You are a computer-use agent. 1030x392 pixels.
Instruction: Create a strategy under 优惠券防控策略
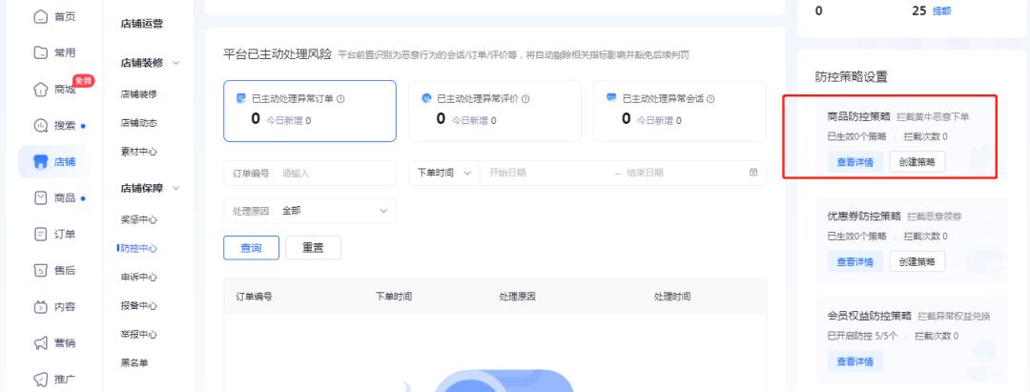tap(917, 261)
